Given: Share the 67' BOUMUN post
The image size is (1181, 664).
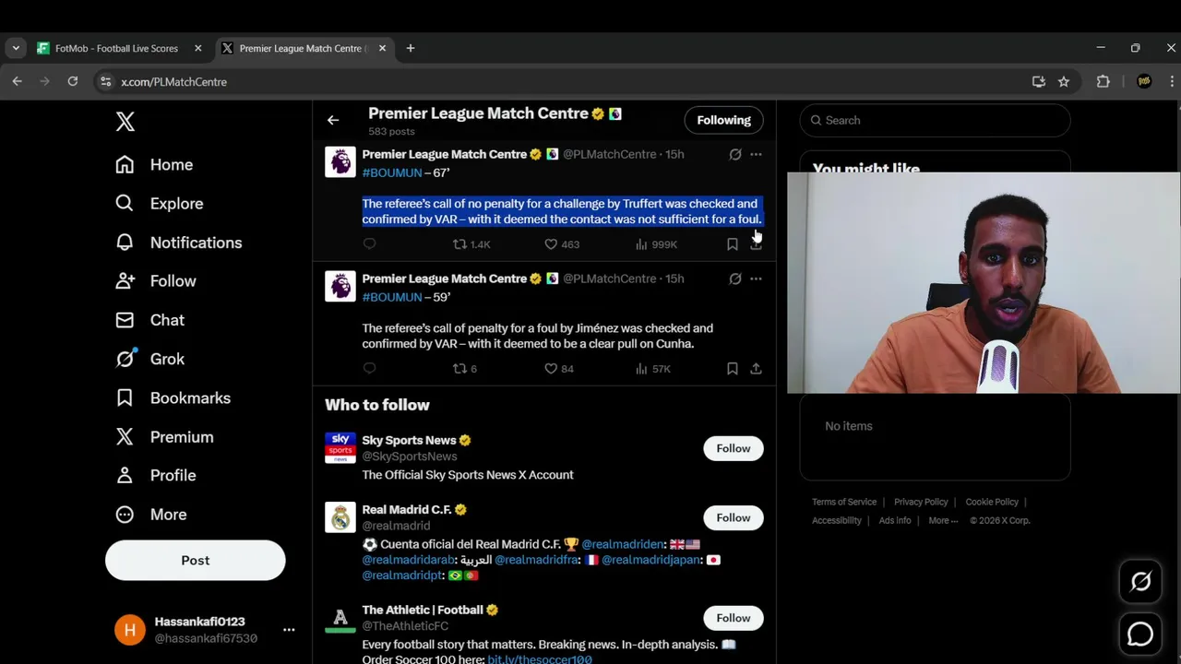Looking at the screenshot, I should point(756,244).
